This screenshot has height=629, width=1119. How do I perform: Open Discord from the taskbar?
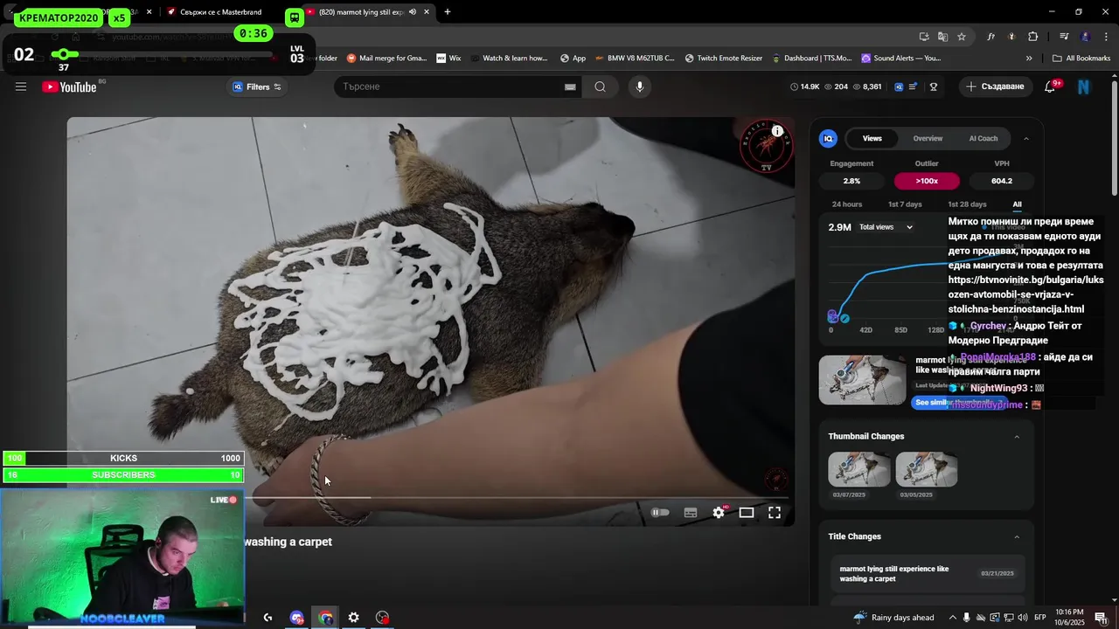[297, 618]
